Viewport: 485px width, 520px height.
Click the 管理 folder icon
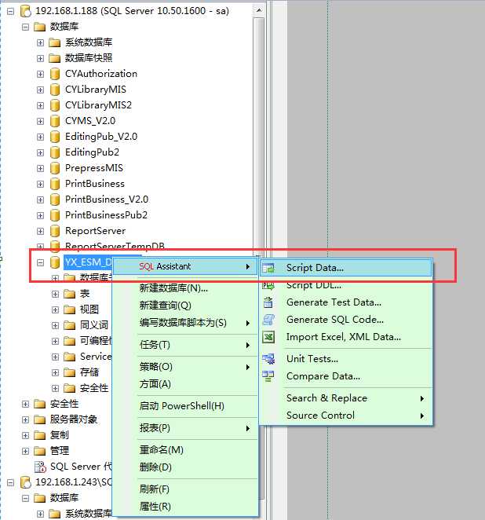(x=40, y=451)
